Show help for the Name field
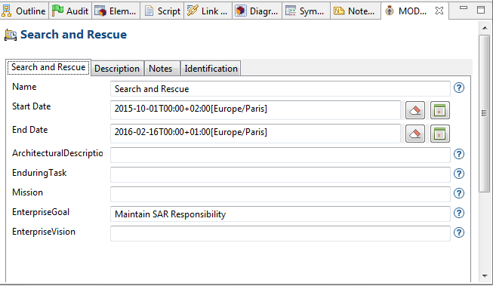 [x=459, y=88]
